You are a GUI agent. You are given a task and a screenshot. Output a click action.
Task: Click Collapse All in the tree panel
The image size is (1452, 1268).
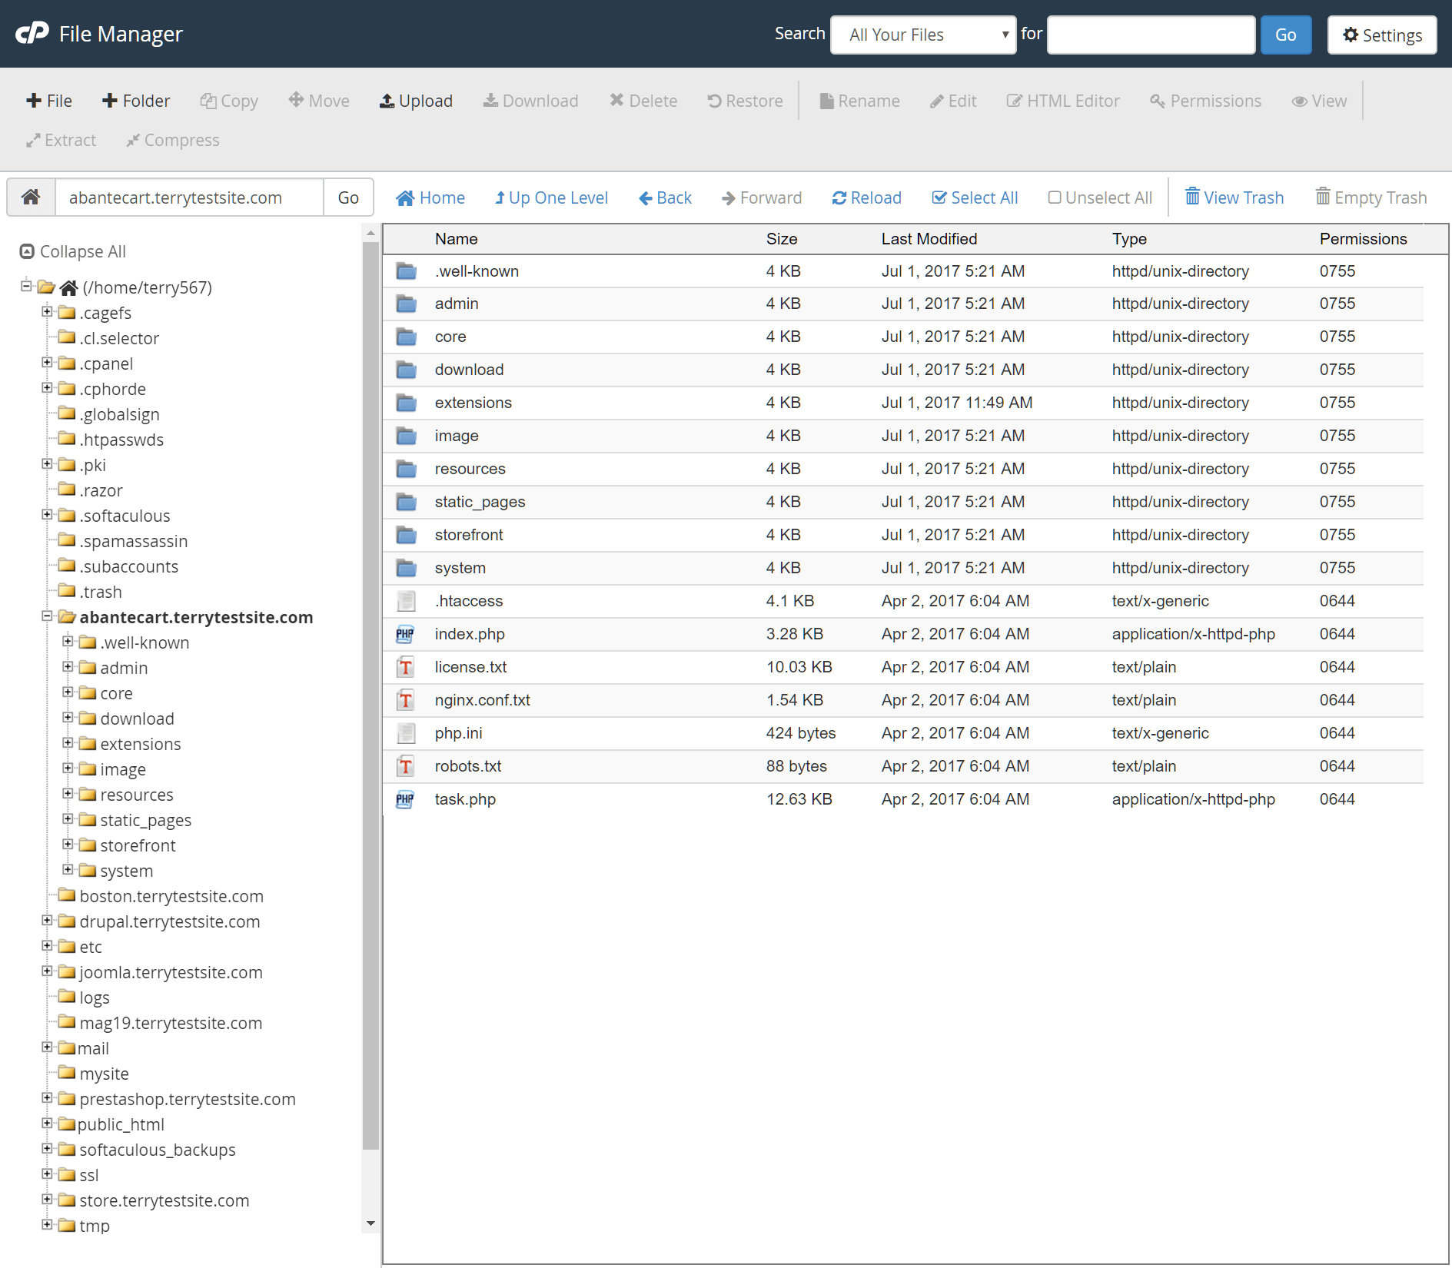pyautogui.click(x=72, y=251)
